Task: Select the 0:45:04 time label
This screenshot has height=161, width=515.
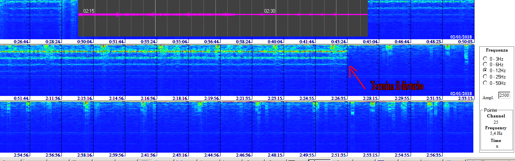Action: 370,41
